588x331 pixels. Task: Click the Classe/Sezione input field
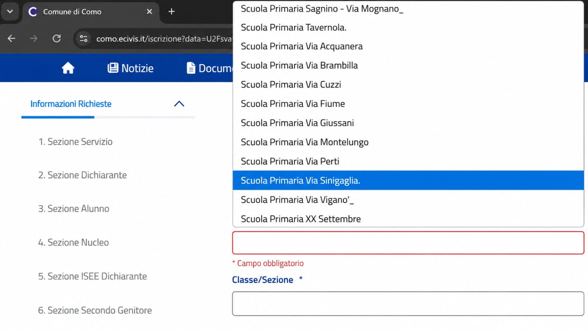tap(408, 304)
